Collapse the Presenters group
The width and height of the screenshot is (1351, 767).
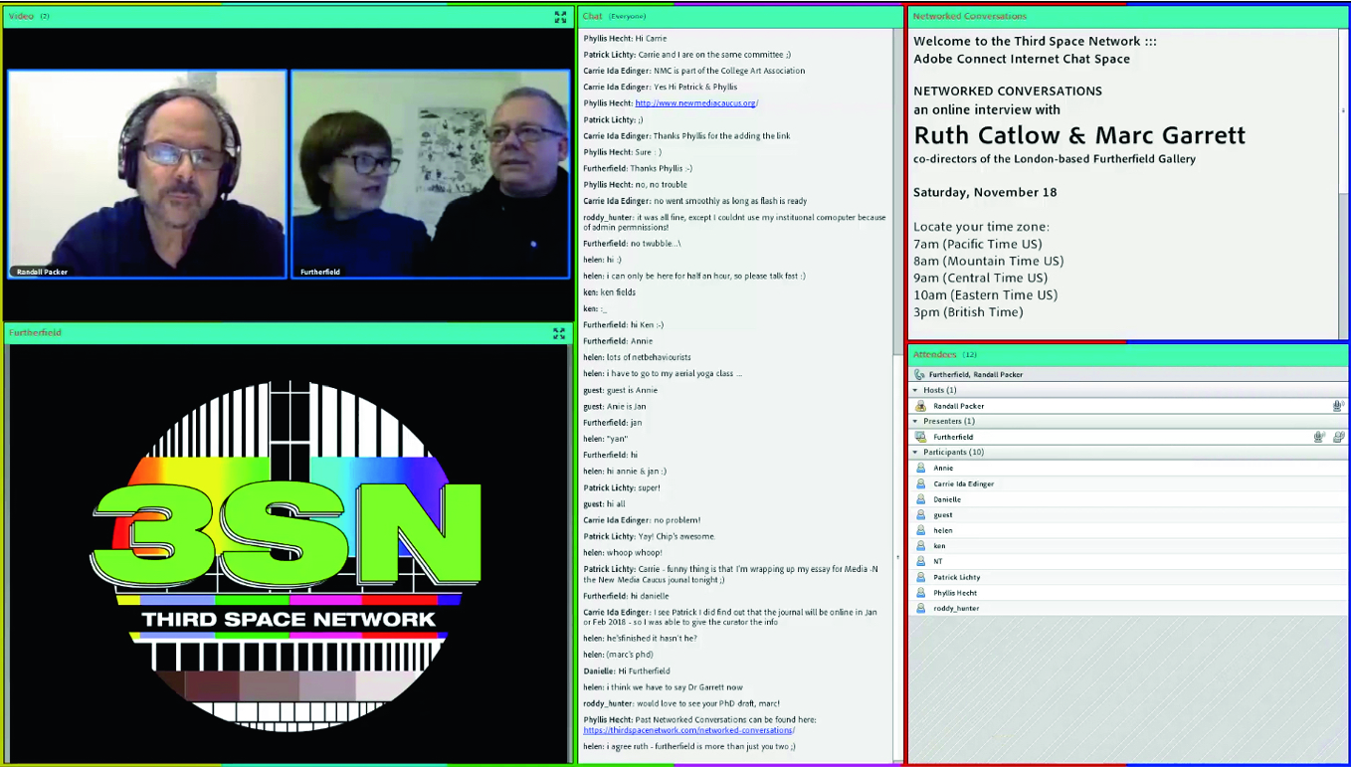tap(916, 421)
